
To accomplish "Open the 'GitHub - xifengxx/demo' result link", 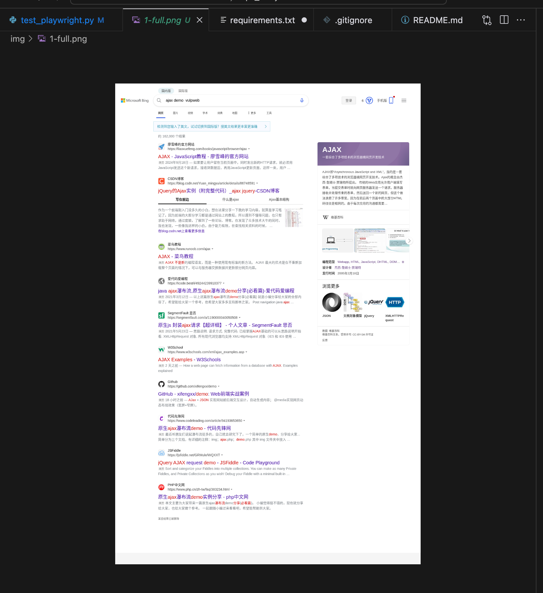I will pos(203,394).
